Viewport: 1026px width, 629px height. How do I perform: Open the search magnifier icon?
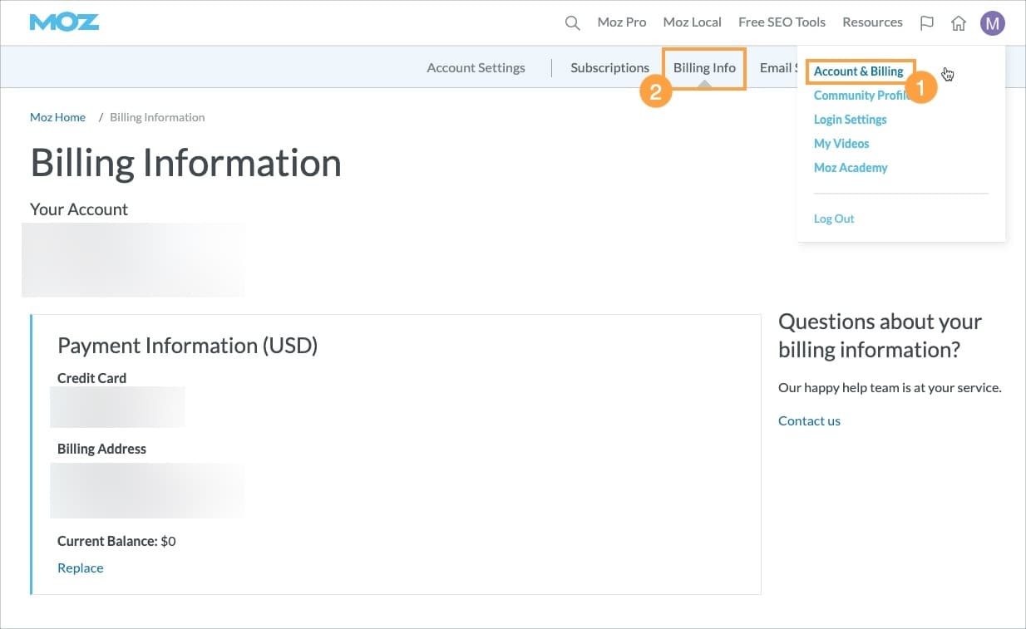click(x=572, y=22)
